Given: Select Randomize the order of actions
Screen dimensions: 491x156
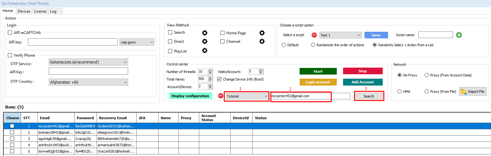Looking at the screenshot, I should coord(313,45).
